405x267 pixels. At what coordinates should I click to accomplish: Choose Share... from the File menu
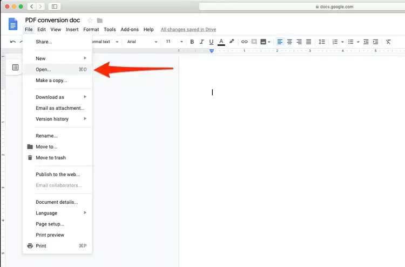(57, 42)
